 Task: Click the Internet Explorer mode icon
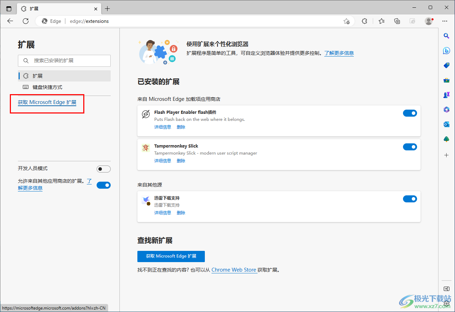[412, 21]
